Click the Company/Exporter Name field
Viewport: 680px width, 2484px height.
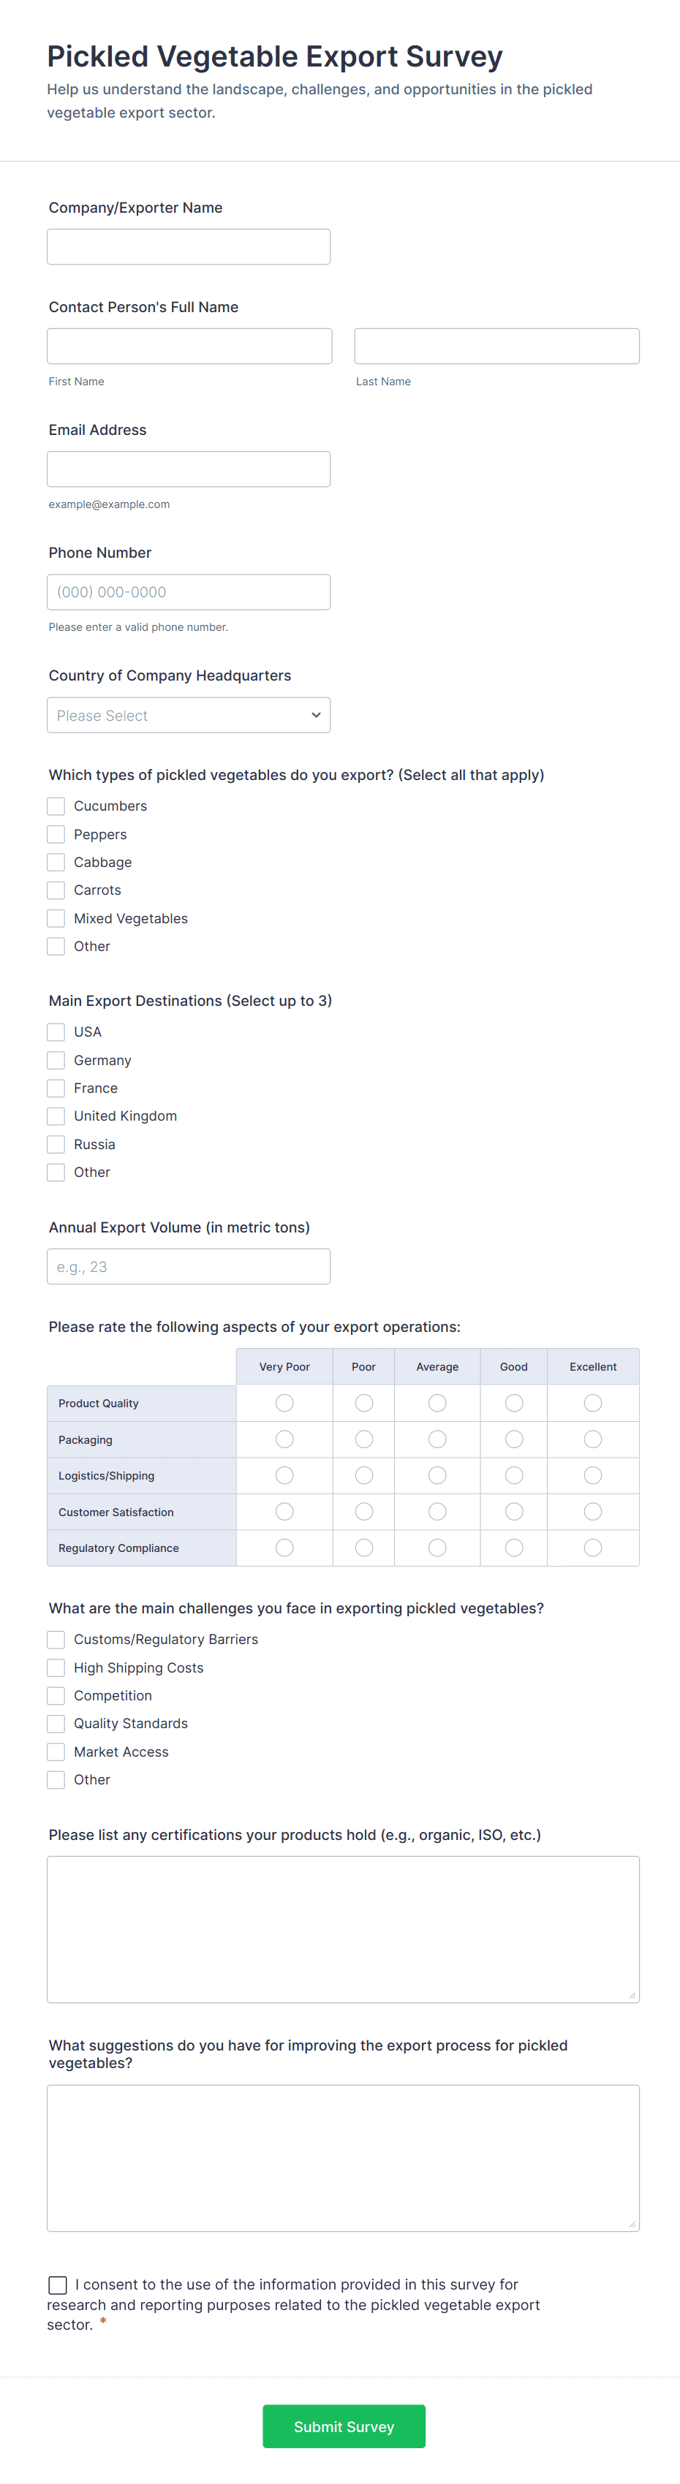click(188, 246)
